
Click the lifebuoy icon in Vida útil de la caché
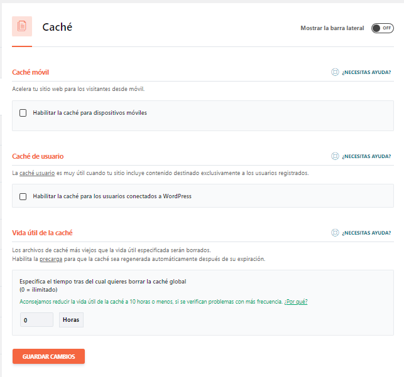click(335, 233)
